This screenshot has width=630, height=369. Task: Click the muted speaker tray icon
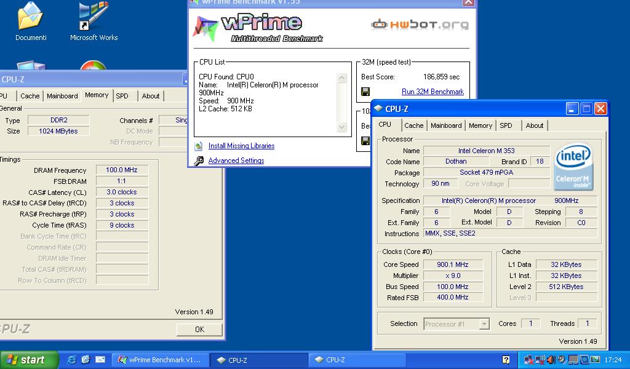point(540,360)
